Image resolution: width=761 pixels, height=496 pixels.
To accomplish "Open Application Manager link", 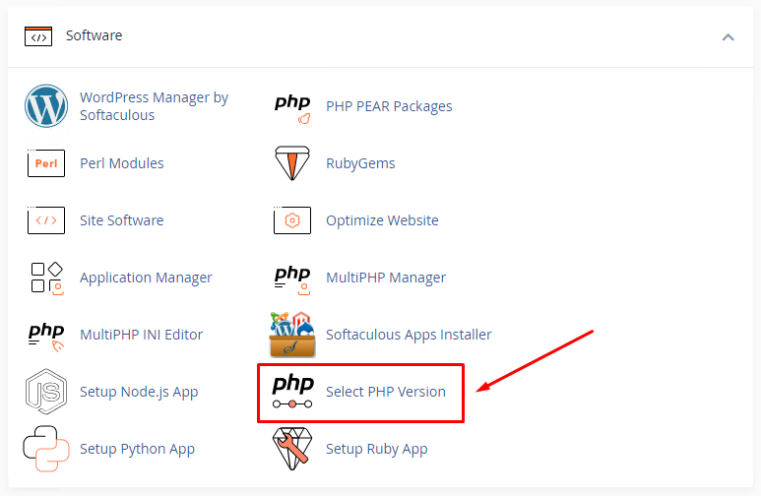I will 146,278.
